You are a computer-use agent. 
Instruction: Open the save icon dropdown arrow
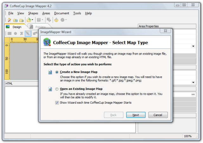42,20
